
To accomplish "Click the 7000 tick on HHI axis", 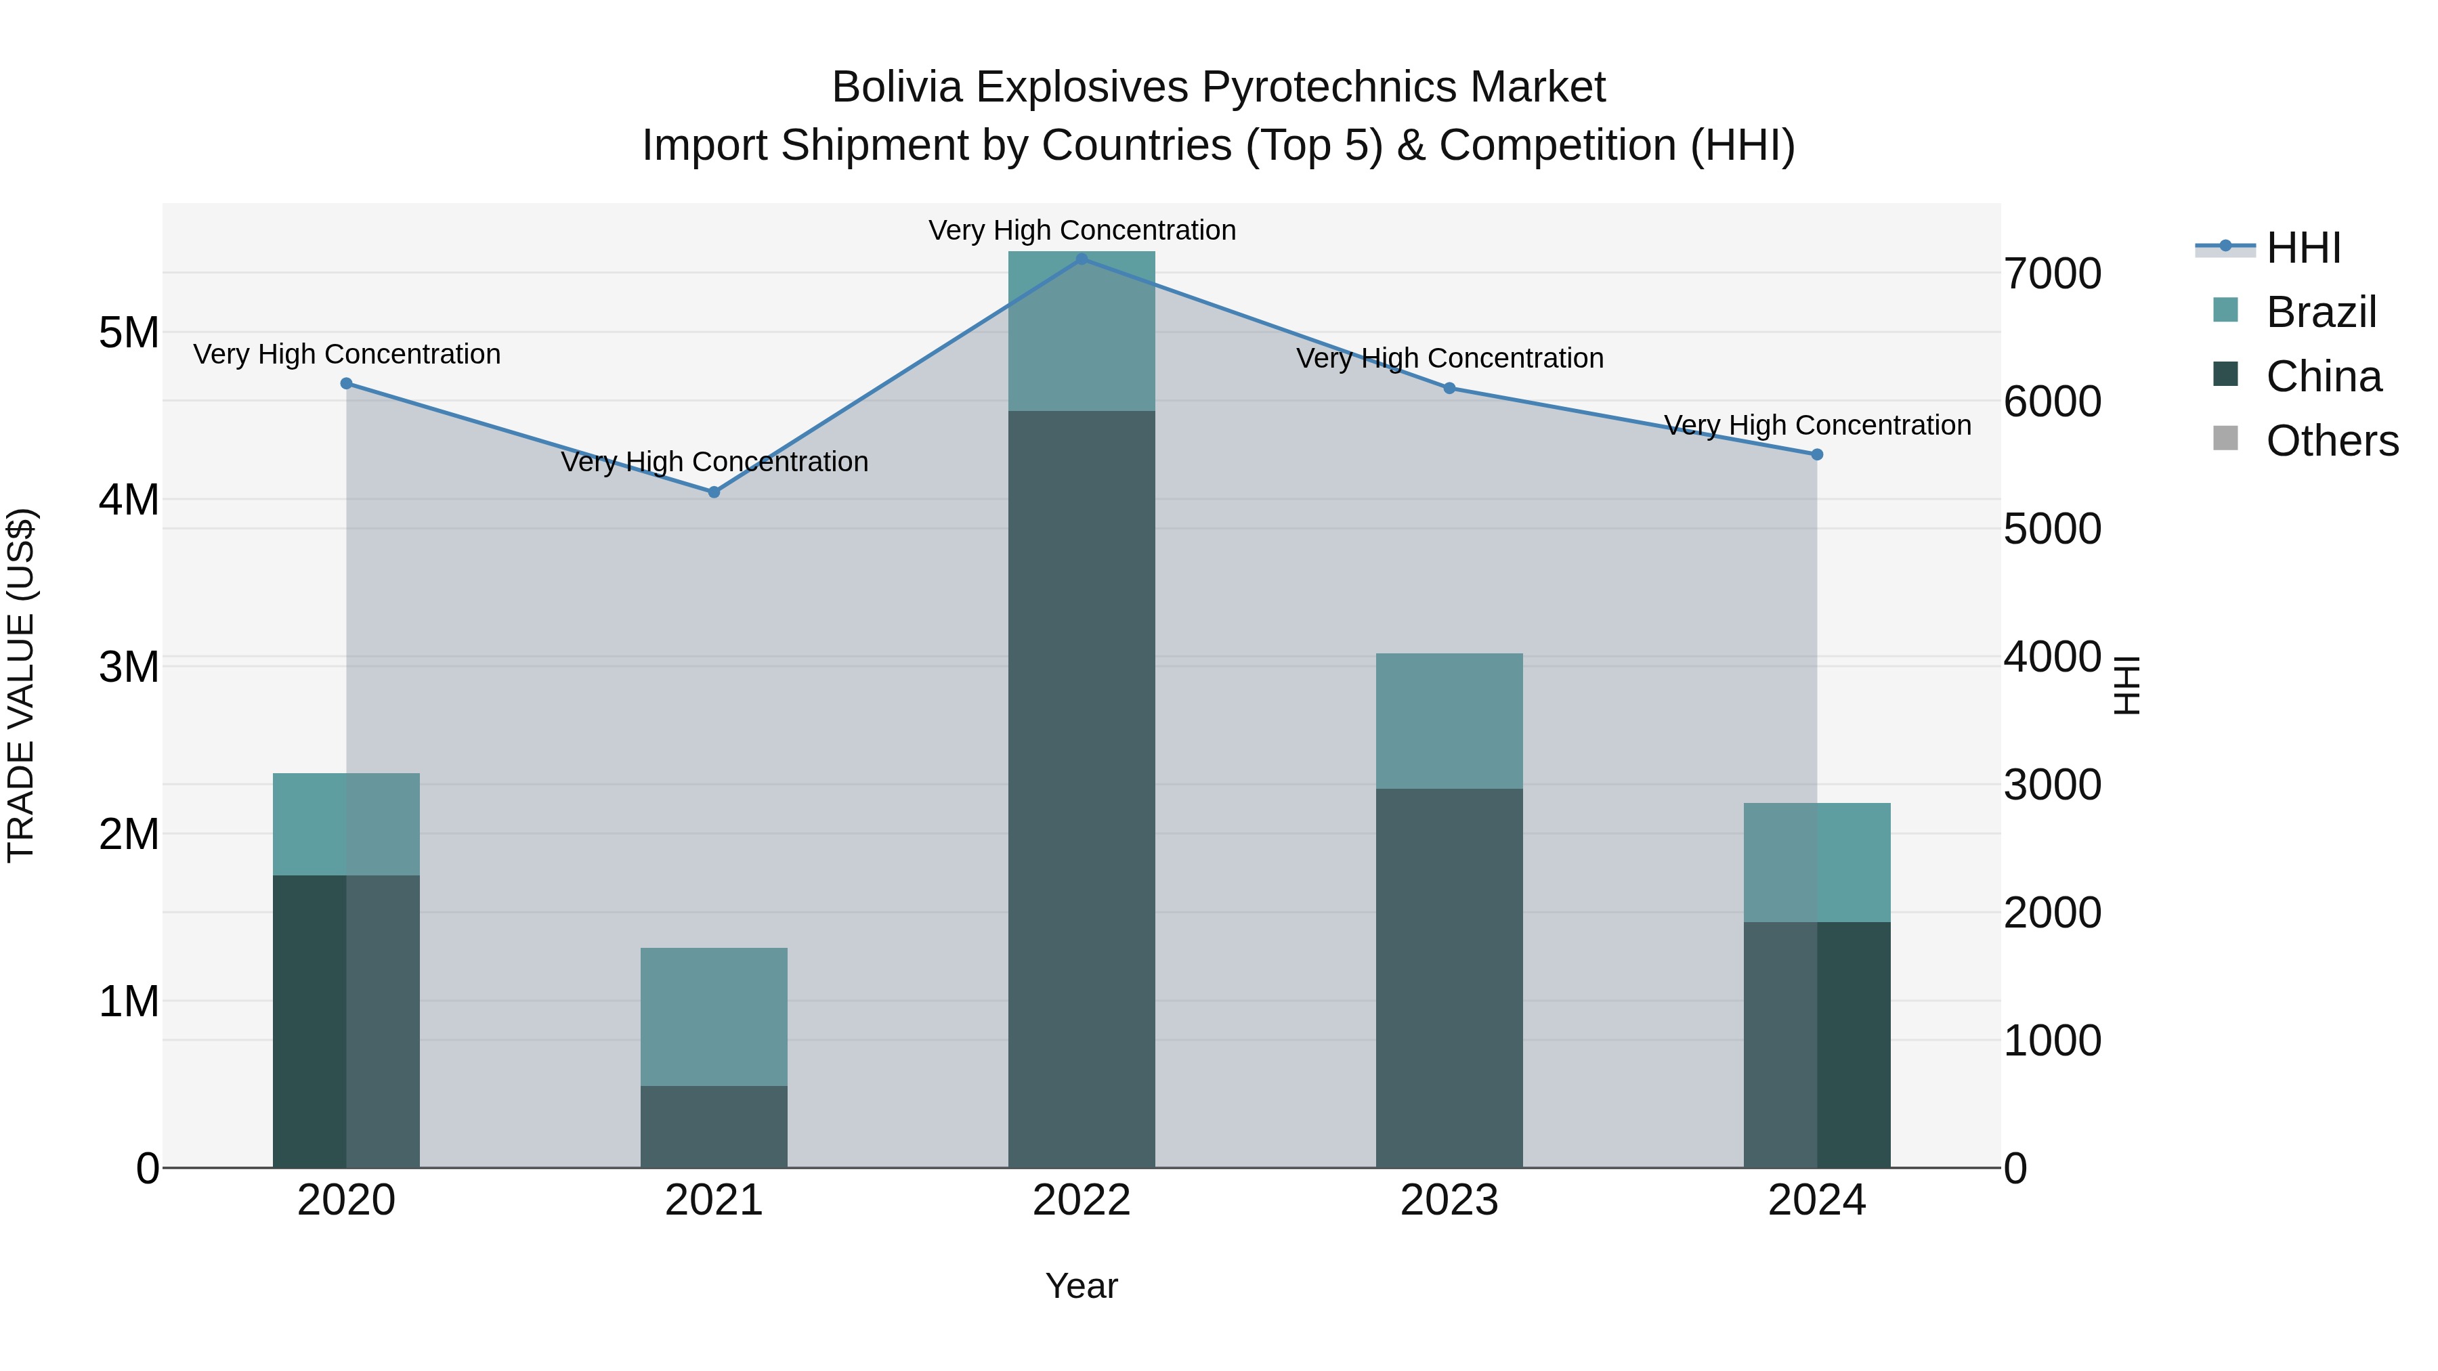I will coord(2053,274).
